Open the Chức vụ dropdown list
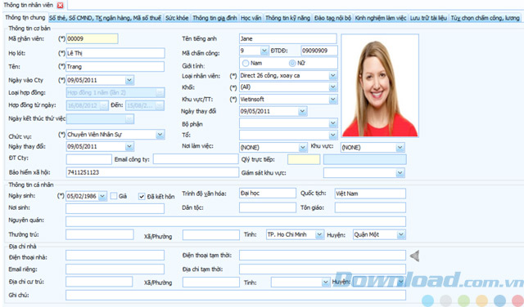The width and height of the screenshot is (524, 307). pyautogui.click(x=160, y=135)
